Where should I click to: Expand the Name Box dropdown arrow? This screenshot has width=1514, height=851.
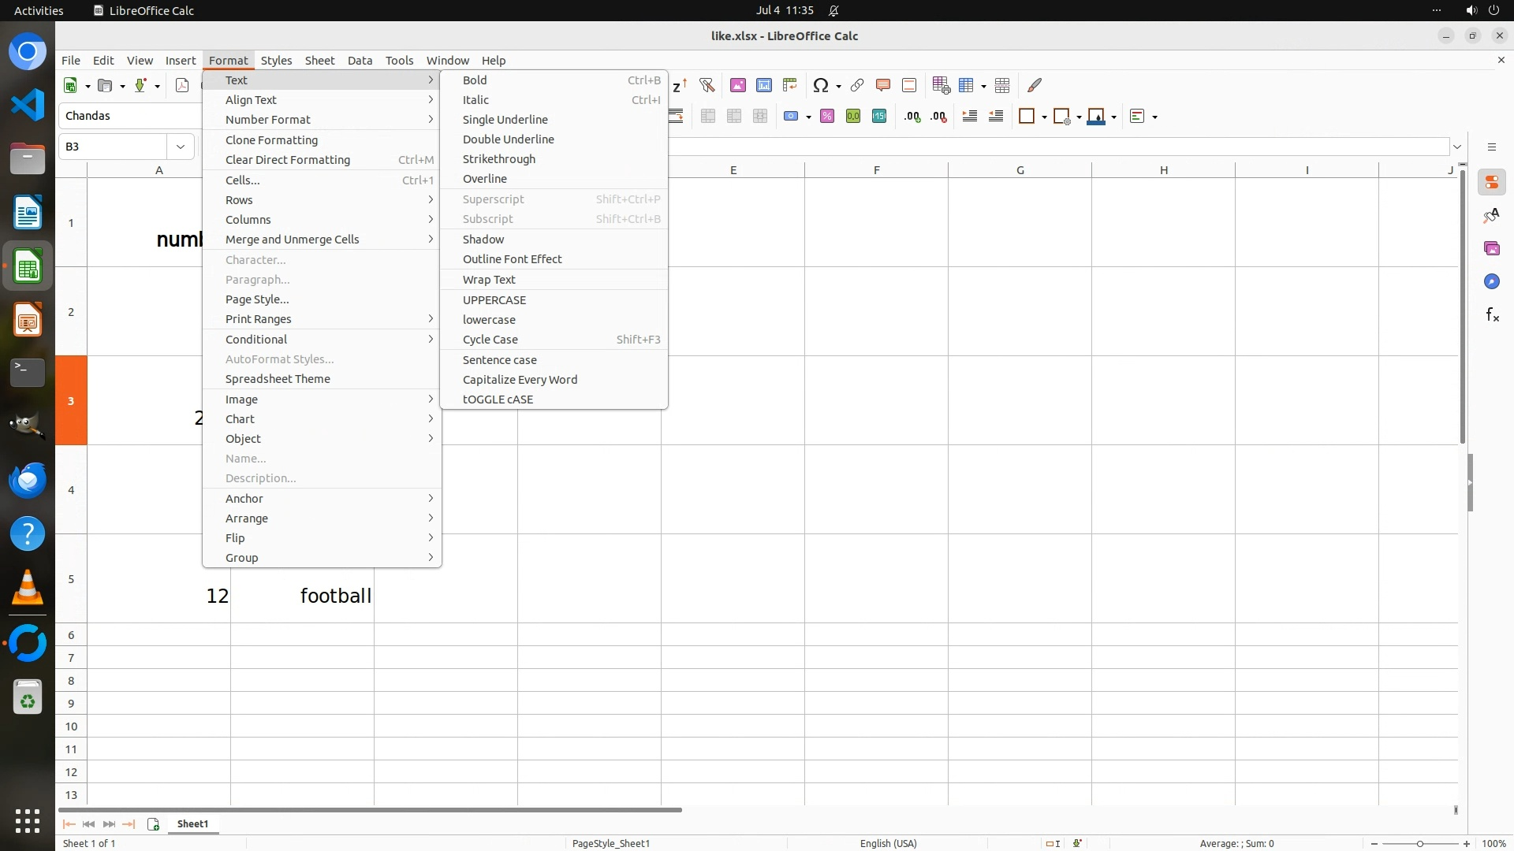[181, 147]
